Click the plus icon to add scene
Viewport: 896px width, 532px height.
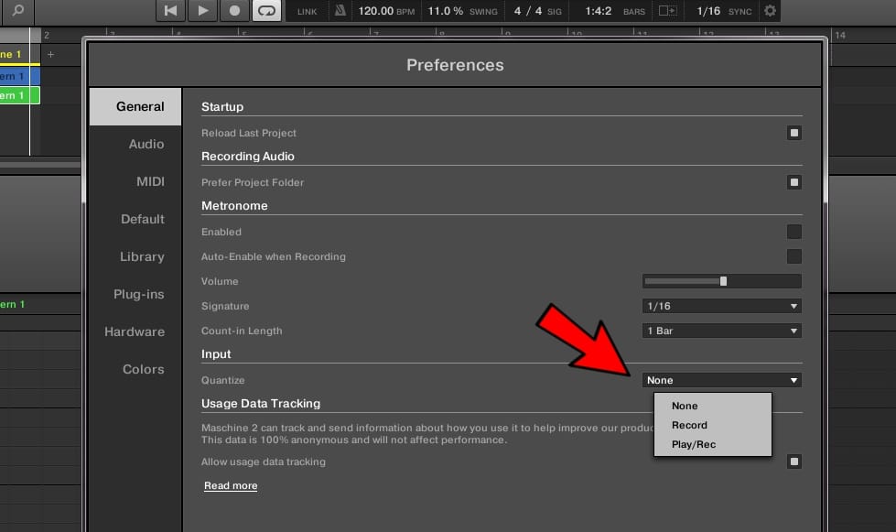(x=50, y=55)
